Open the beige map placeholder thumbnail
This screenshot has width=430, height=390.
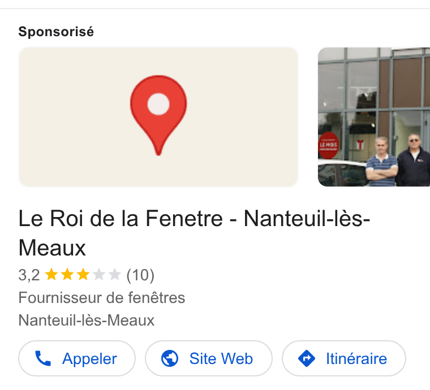158,117
